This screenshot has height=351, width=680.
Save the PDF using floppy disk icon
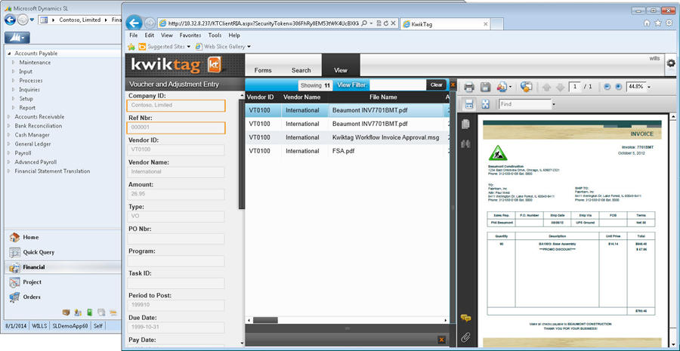485,87
